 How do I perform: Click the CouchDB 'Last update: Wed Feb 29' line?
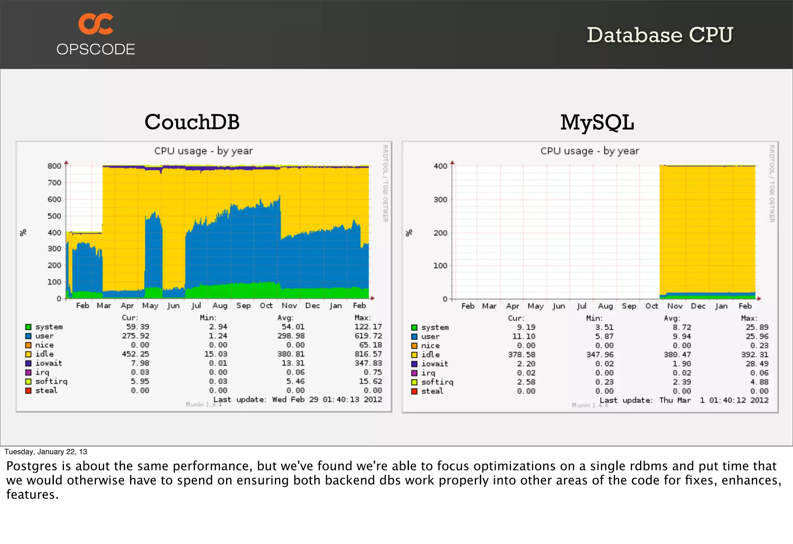pyautogui.click(x=298, y=399)
